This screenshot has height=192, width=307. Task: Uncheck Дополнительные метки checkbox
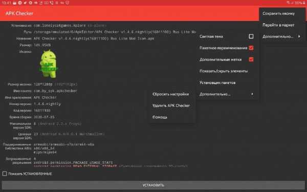251,59
